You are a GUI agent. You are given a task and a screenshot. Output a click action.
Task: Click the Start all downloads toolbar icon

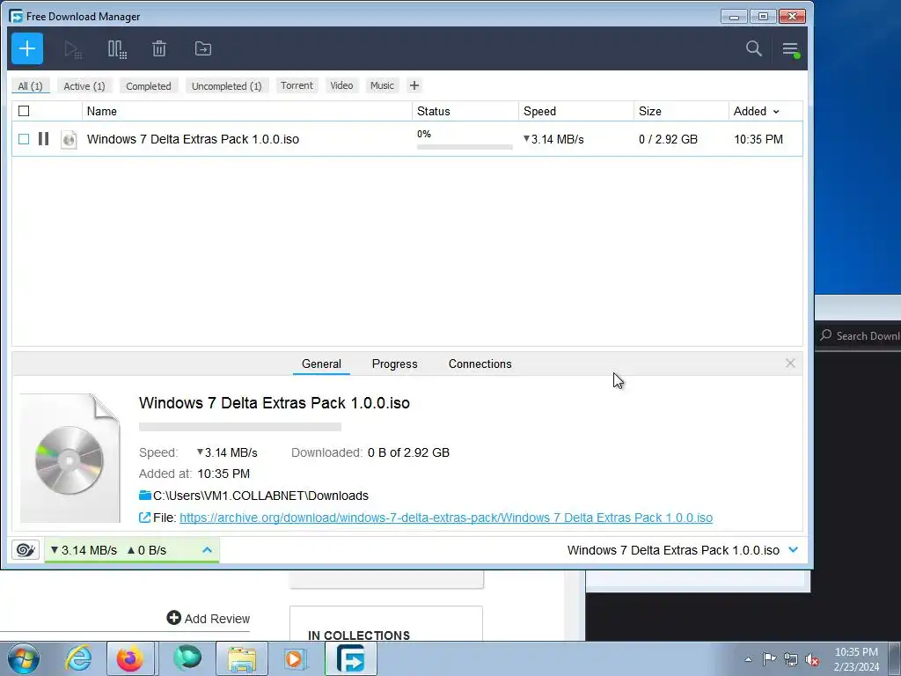(x=73, y=49)
